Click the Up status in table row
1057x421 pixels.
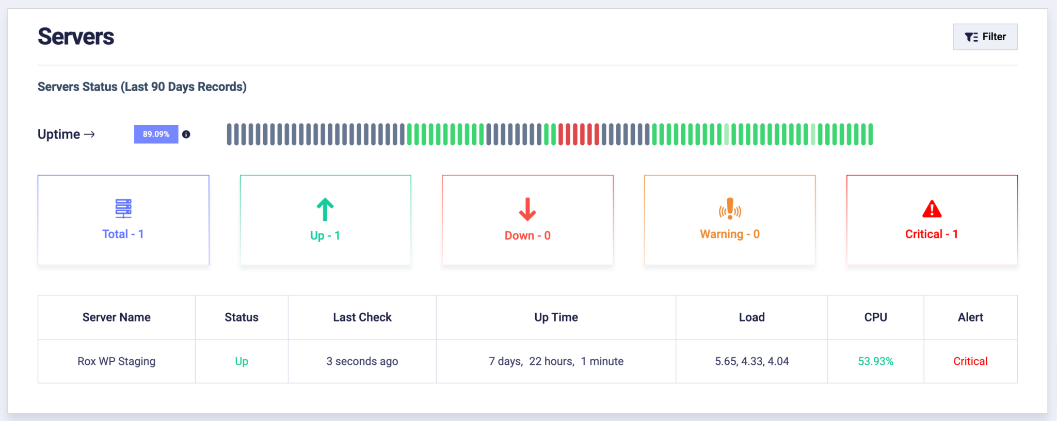[242, 361]
